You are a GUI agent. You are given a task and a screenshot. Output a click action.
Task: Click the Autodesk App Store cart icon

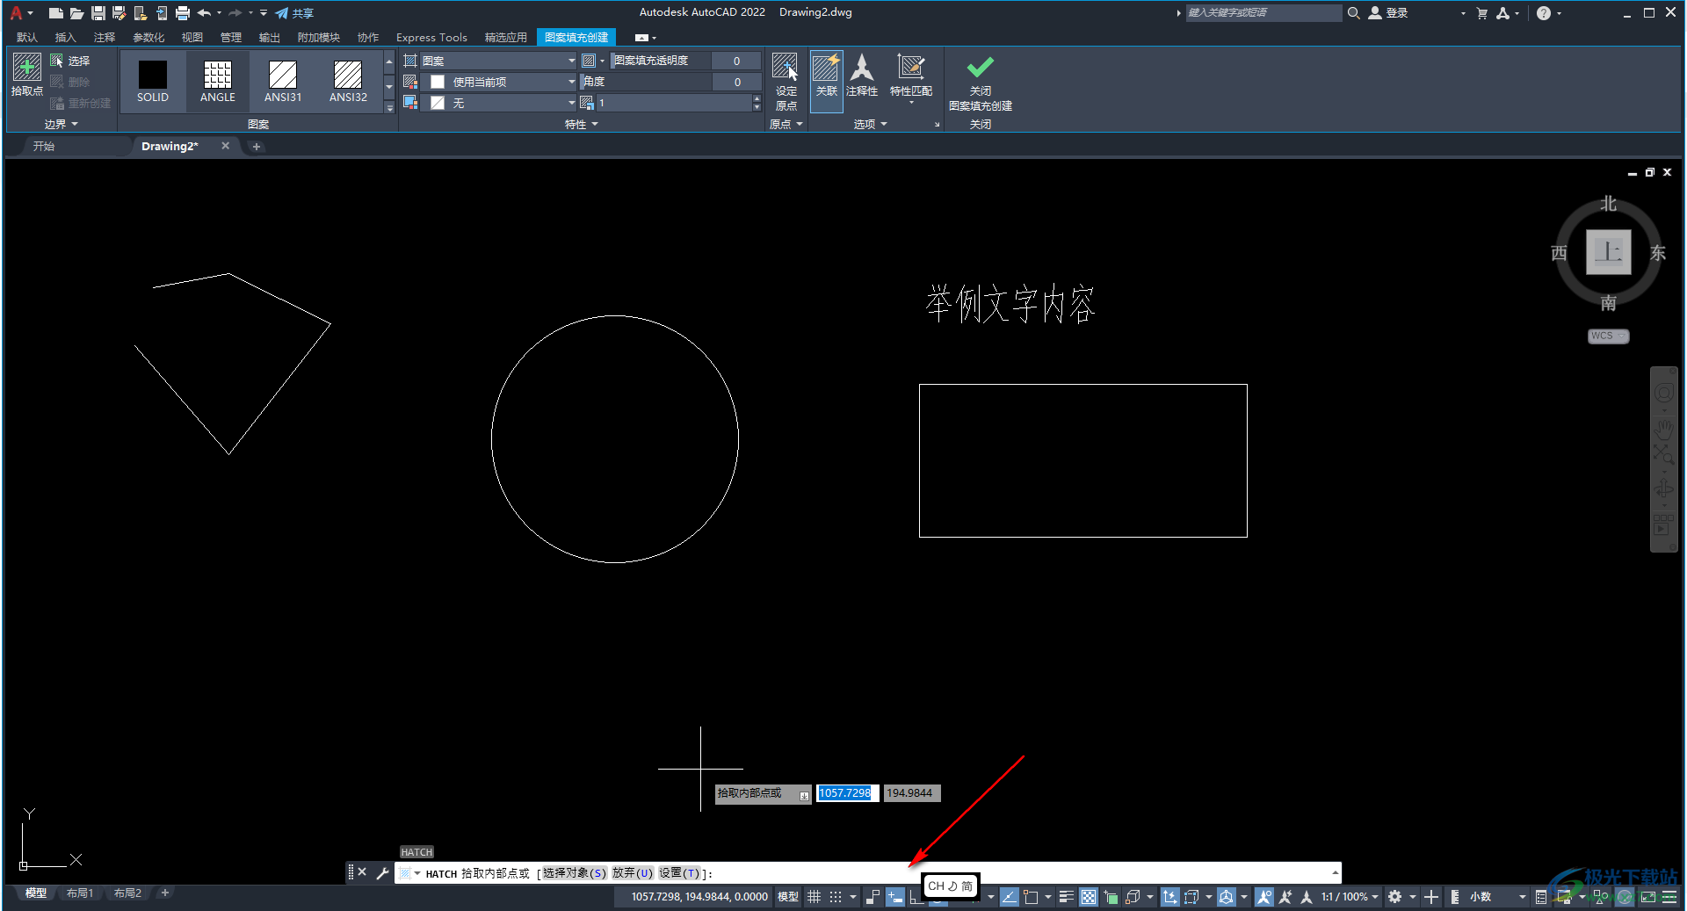click(x=1481, y=13)
